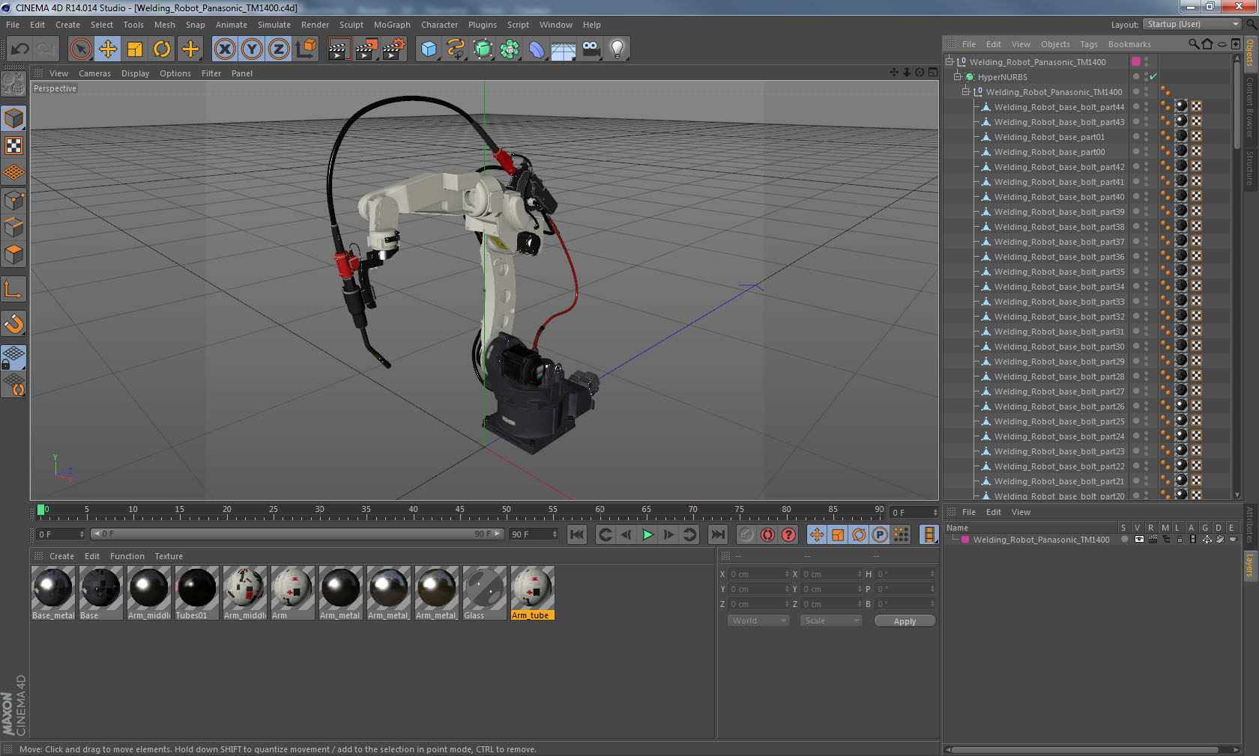Toggle Z axis lock
Viewport: 1259px width, 756px height.
coord(279,49)
